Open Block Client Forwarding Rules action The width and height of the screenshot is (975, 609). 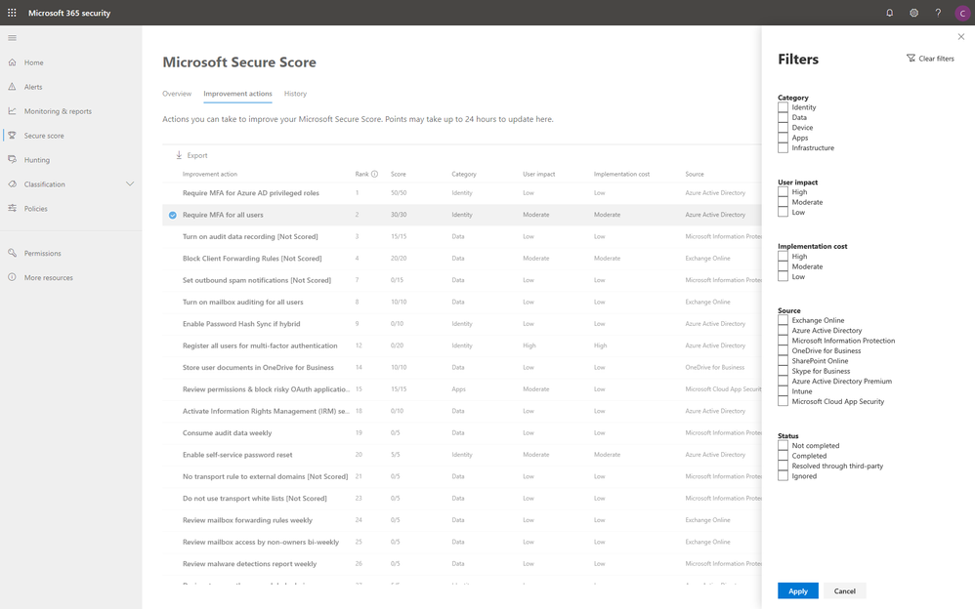coord(252,259)
